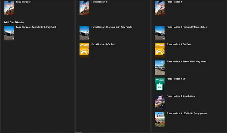This screenshot has width=227, height=133.
Task: Click the "Forza Horizon 4 Best of Bond Araç Paketi" title
Action: coord(186,61)
